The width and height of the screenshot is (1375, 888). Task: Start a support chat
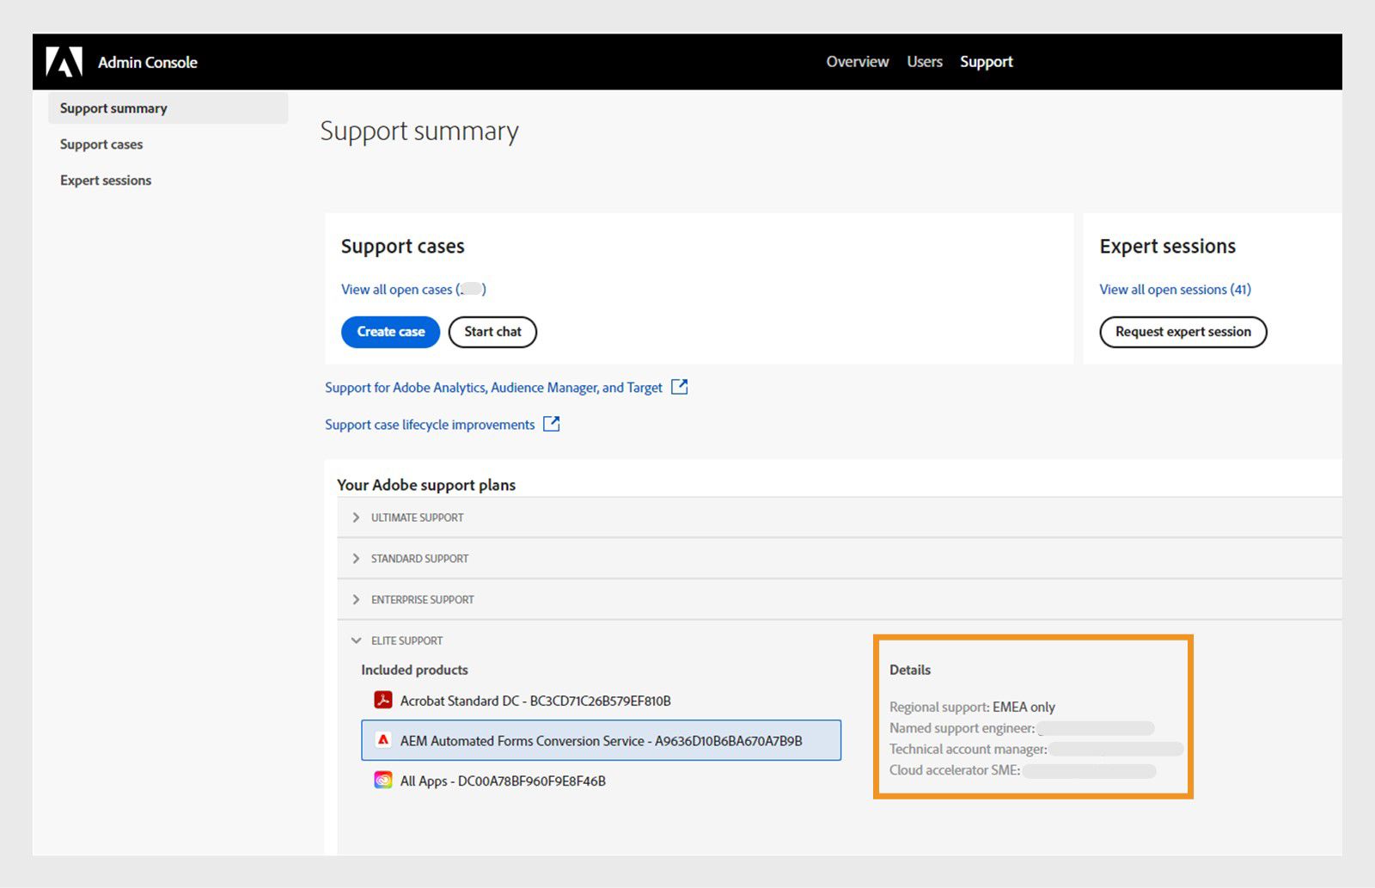coord(492,332)
